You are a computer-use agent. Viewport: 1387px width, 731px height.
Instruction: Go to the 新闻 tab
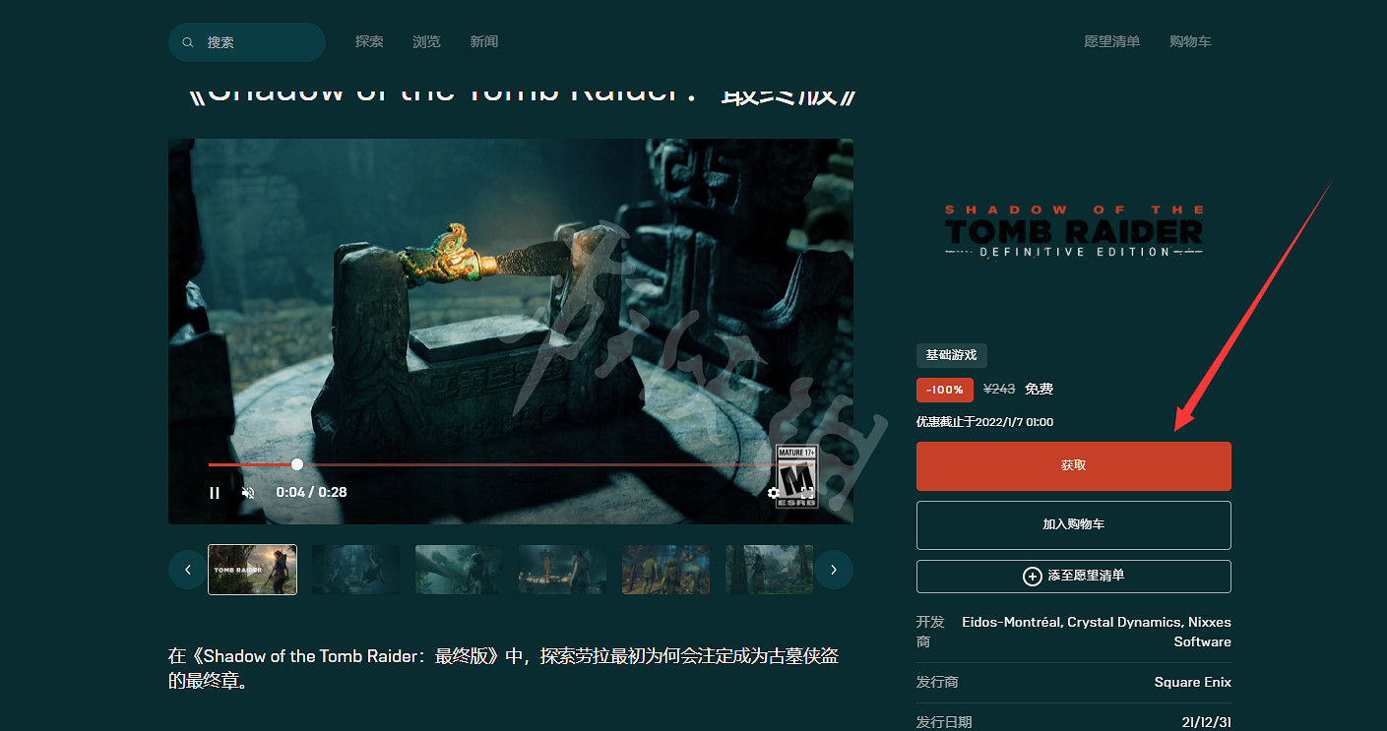pyautogui.click(x=483, y=42)
